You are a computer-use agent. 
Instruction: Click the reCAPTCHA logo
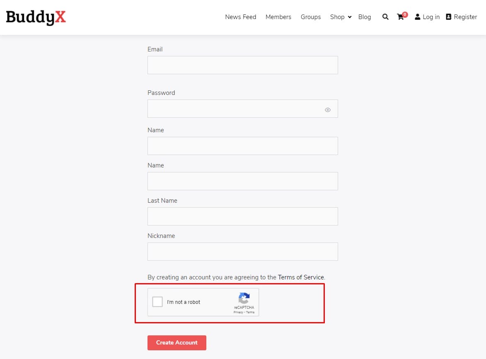click(x=244, y=298)
